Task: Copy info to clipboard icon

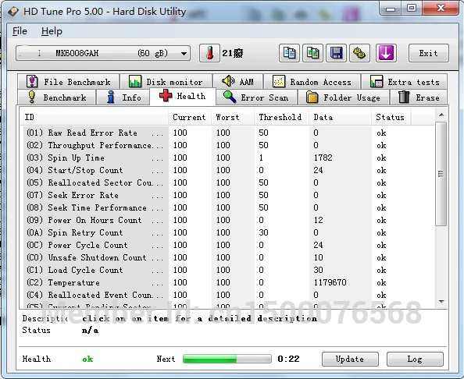Action: [289, 53]
